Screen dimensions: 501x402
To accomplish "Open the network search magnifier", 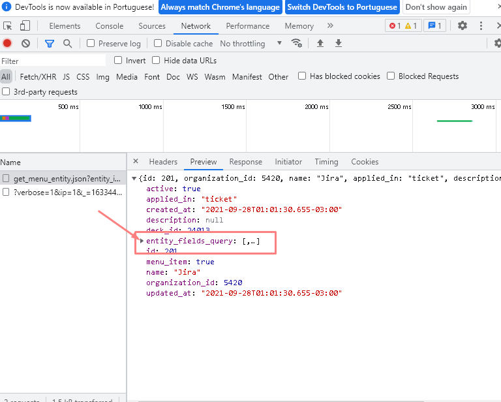I will pyautogui.click(x=67, y=44).
